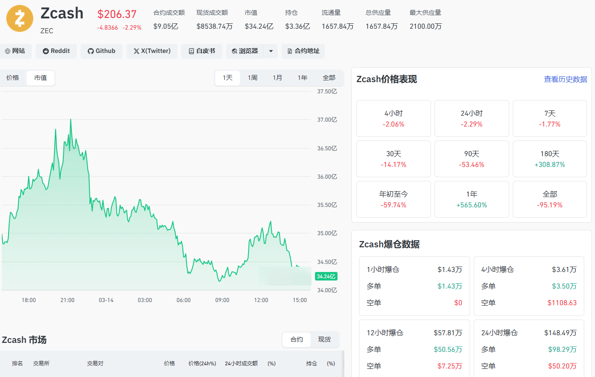Screen dimensions: 595x377
Task: Click the 持仓 $3.36亿 value
Action: (297, 26)
